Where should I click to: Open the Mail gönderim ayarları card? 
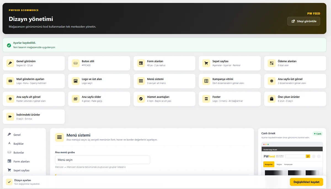tap(34, 81)
